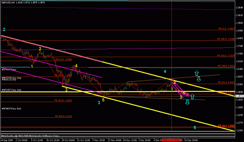This screenshot has height=142, width=244.
Task: Select yellow wave label 2 near red vertical line
Action: 175,83
